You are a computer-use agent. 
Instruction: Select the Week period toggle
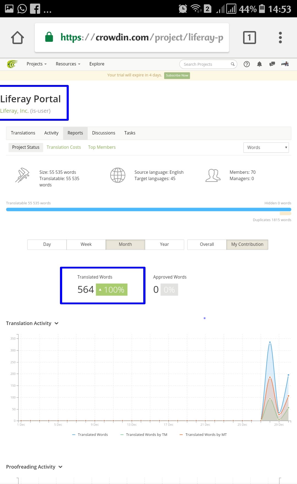coord(86,244)
